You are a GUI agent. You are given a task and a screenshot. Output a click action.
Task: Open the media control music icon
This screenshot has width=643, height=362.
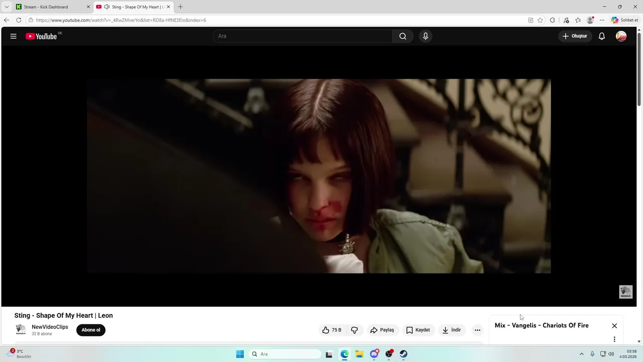coord(566,20)
